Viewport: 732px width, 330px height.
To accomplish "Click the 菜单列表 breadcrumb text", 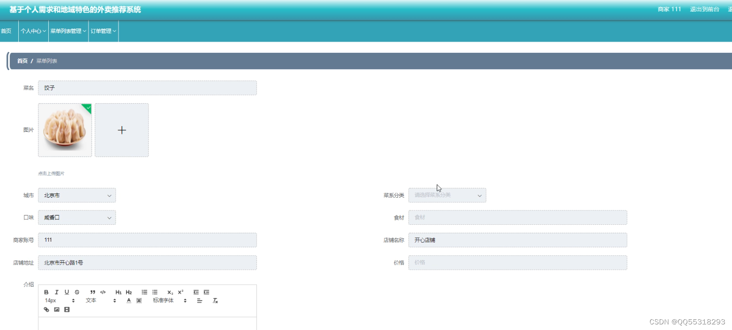I will (47, 61).
